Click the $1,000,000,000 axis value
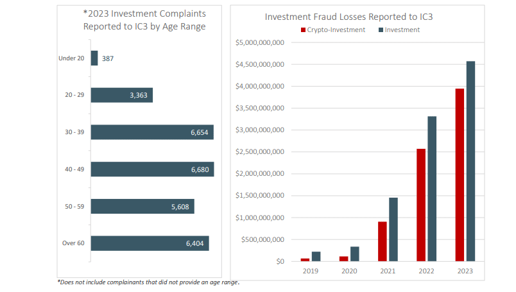This screenshot has width=516, height=292. coord(260,218)
